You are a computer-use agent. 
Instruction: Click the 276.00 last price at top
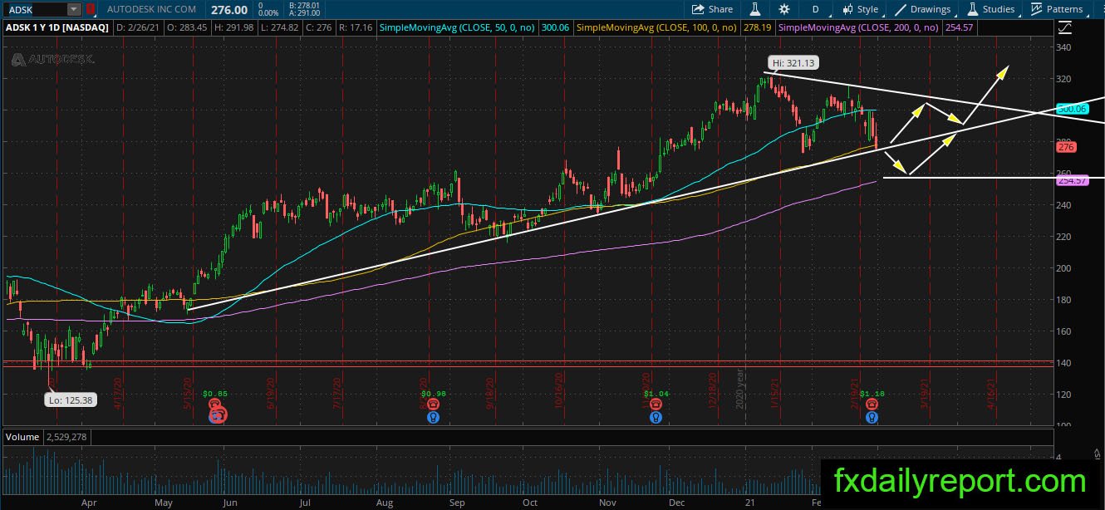tap(228, 9)
